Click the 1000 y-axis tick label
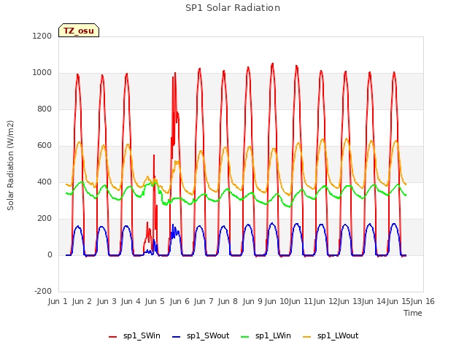This screenshot has width=467, height=350. click(42, 73)
